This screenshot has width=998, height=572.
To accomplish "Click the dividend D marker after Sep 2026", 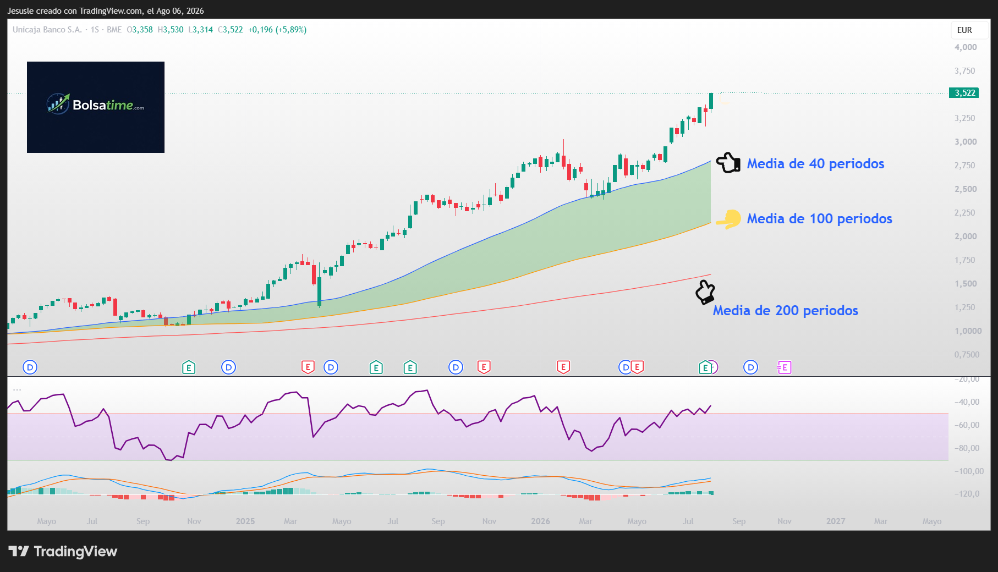I will click(x=750, y=367).
